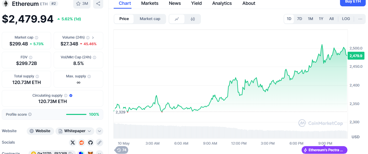Set chart range to 1D
The height and width of the screenshot is (154, 368).
point(289,19)
